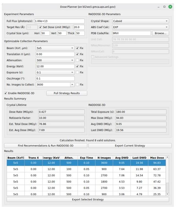Select result row with Max Dose 36.39
The height and width of the screenshot is (207, 176).
click(86, 188)
